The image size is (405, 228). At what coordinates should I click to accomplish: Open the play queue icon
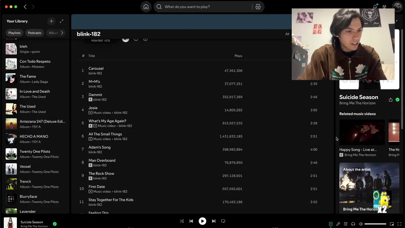[x=346, y=224]
